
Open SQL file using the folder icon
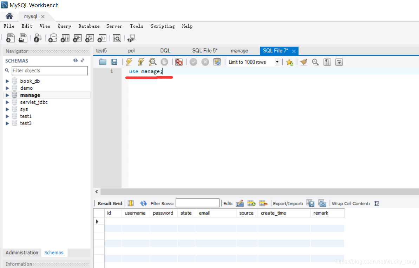(102, 62)
